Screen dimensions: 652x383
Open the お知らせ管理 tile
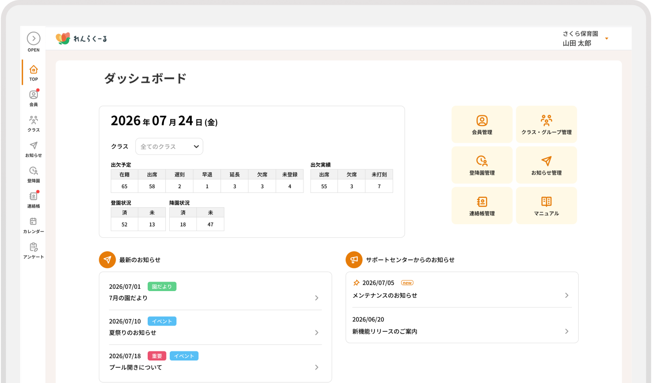(547, 165)
